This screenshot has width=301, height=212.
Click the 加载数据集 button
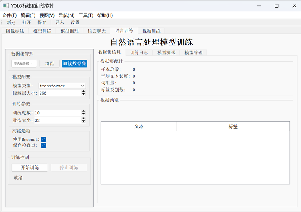(74, 63)
